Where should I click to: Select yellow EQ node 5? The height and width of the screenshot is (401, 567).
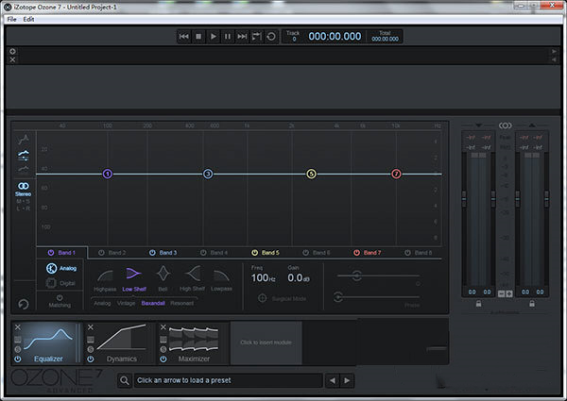click(311, 174)
